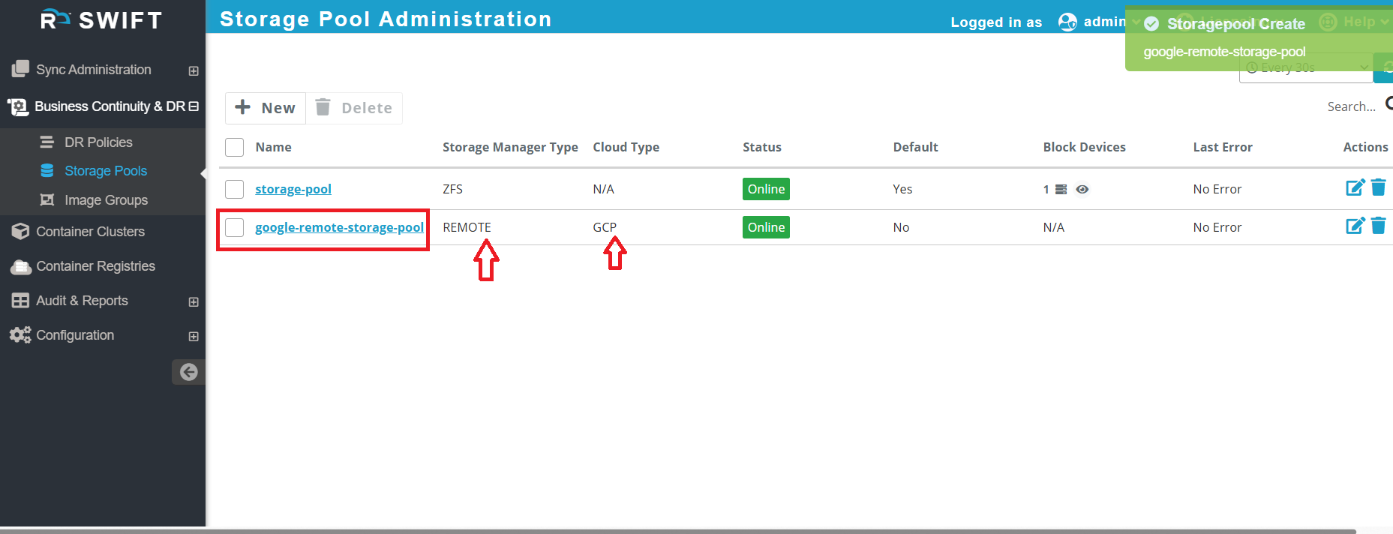1393x534 pixels.
Task: Click the Storage Pool Administration page title
Action: (386, 19)
